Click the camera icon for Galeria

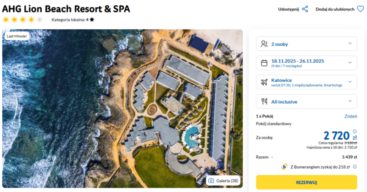point(211,181)
